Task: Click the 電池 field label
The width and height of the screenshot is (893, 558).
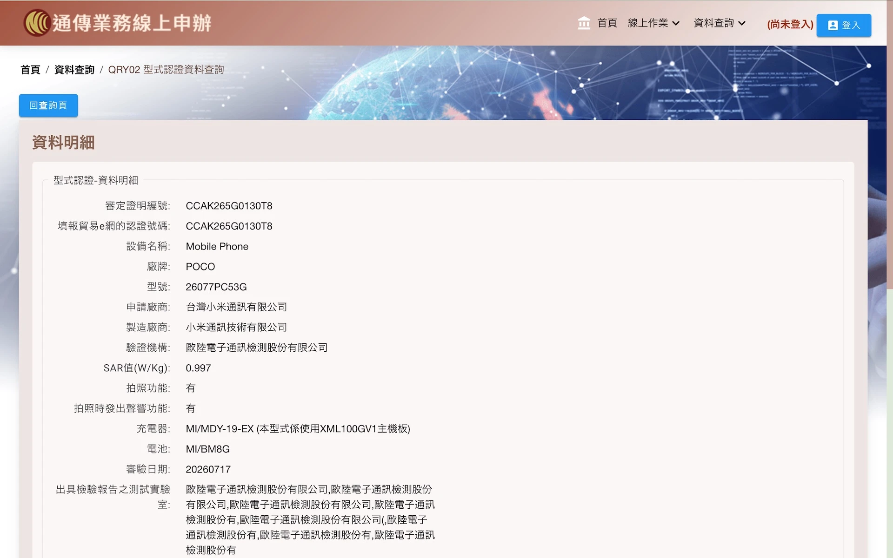Action: tap(159, 449)
